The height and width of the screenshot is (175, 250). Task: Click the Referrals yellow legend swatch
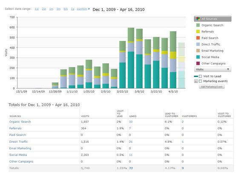point(198,31)
